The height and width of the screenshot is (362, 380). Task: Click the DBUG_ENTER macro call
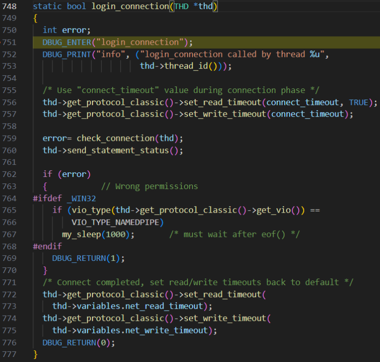[x=67, y=42]
